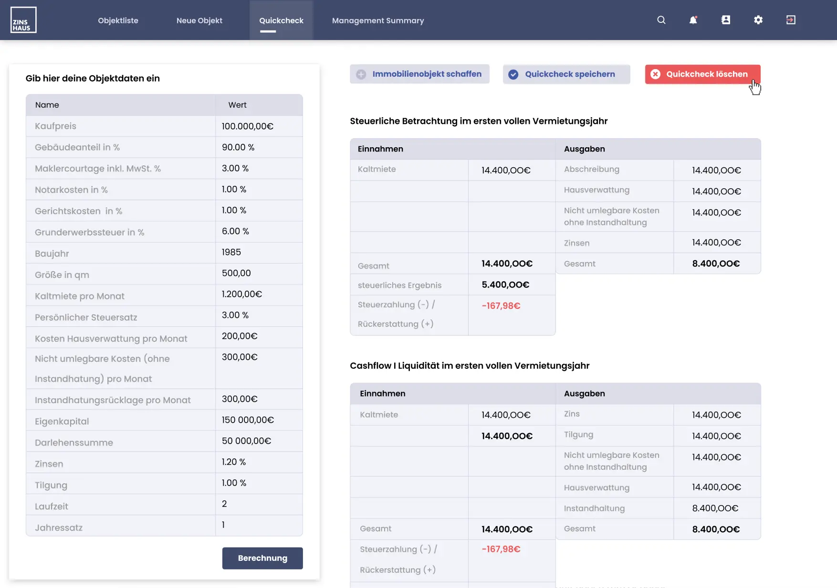The width and height of the screenshot is (837, 588).
Task: Click the notification badge dot on the bell
Action: coord(697,15)
